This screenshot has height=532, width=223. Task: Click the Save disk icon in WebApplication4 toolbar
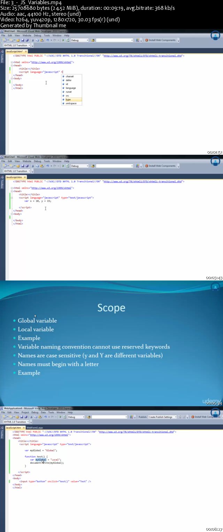coord(22,417)
